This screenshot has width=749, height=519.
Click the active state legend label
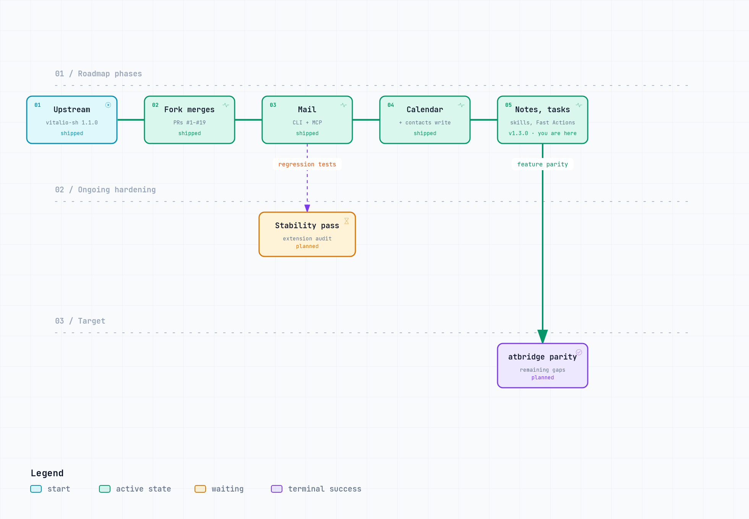(x=144, y=489)
